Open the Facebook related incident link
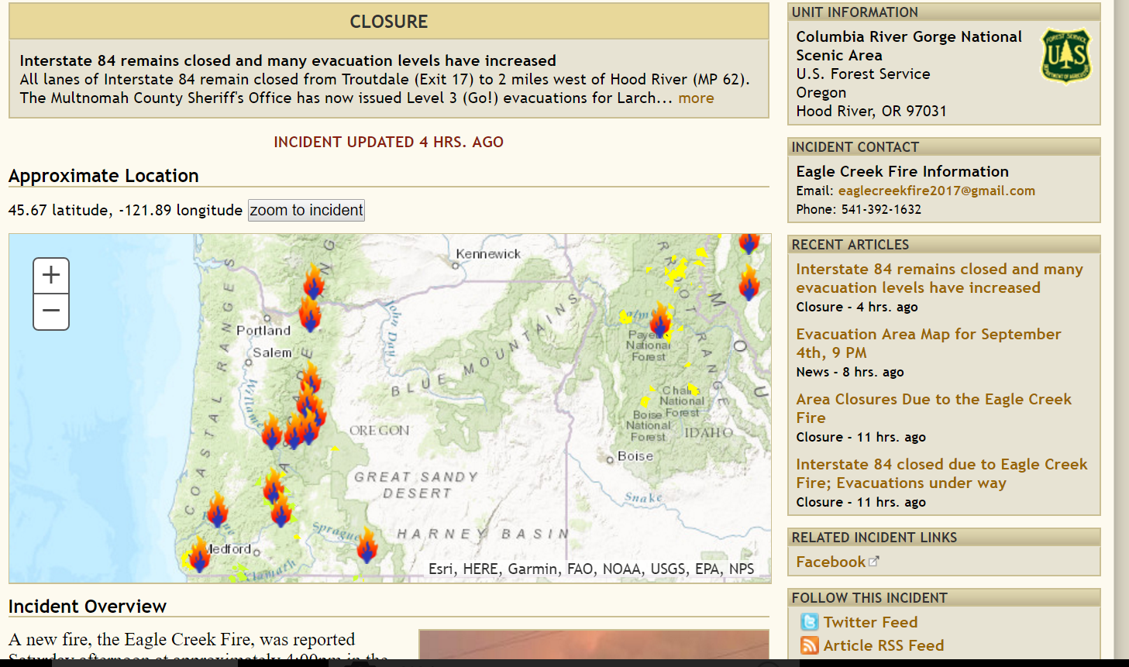This screenshot has width=1129, height=667. point(830,562)
